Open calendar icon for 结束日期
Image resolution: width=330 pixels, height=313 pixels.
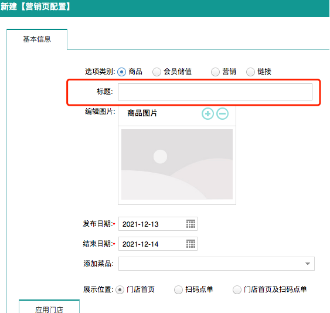[190, 244]
